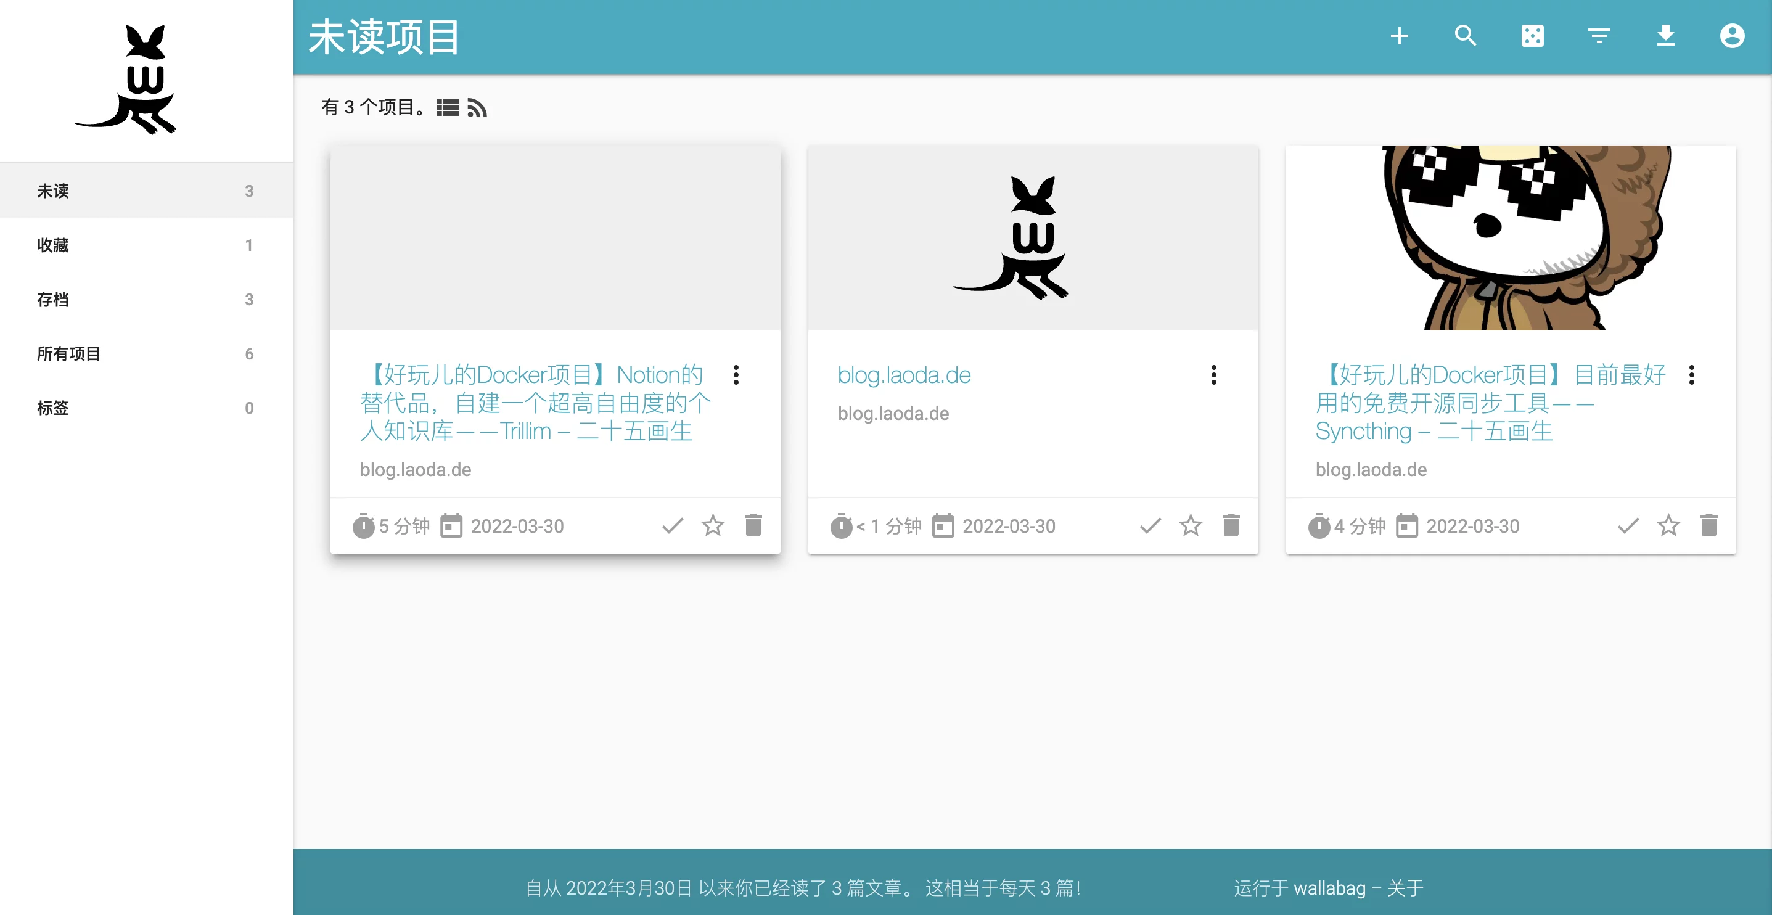
Task: Switch to list view icon
Action: click(x=448, y=107)
